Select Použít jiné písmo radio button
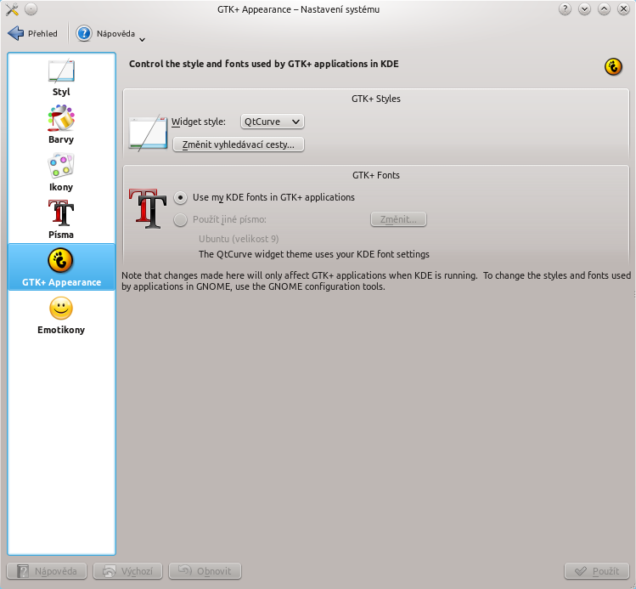Image resolution: width=636 pixels, height=589 pixels. [x=181, y=219]
